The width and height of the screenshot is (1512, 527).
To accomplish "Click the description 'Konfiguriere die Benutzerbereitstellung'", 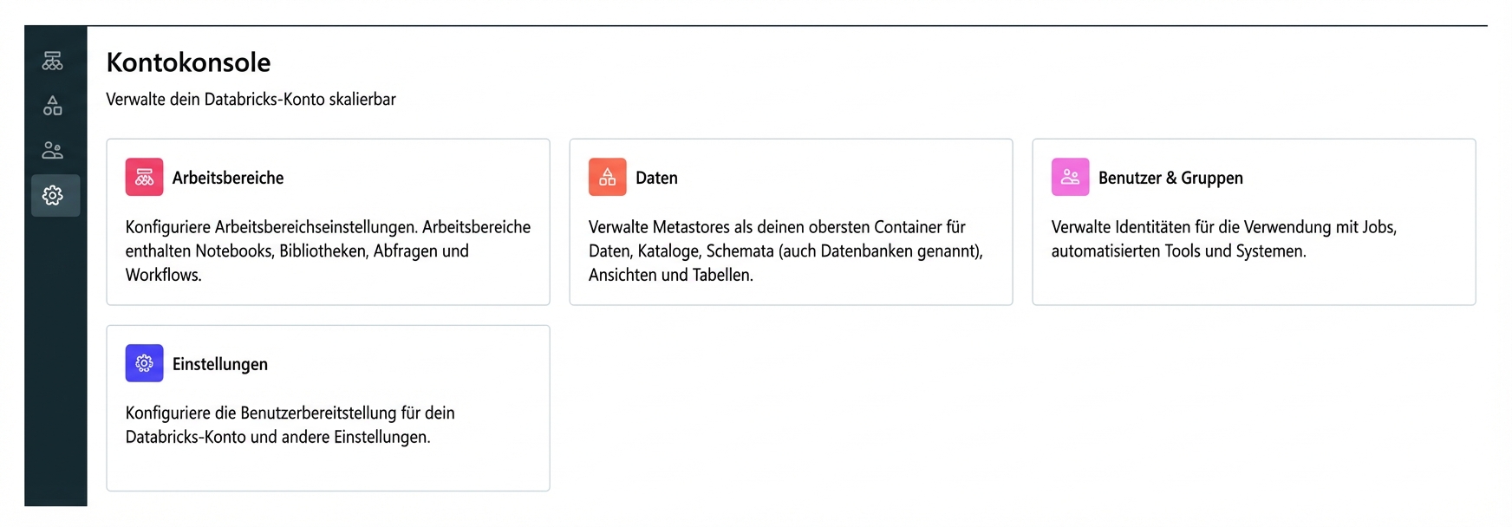I will pos(261,413).
